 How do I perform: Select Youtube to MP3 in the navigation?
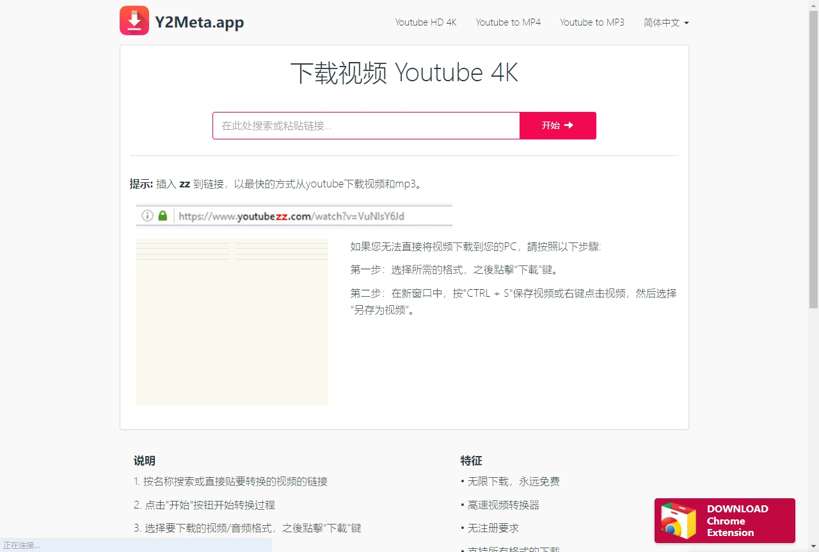(x=592, y=22)
